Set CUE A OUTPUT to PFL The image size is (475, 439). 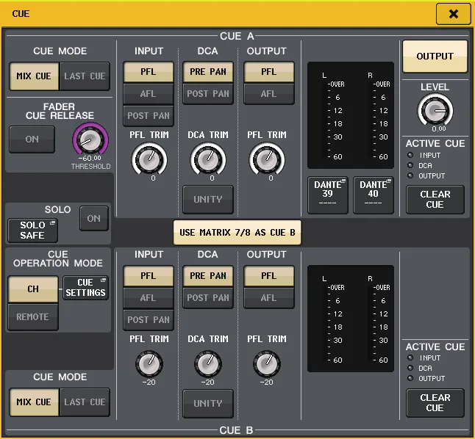[x=268, y=72]
